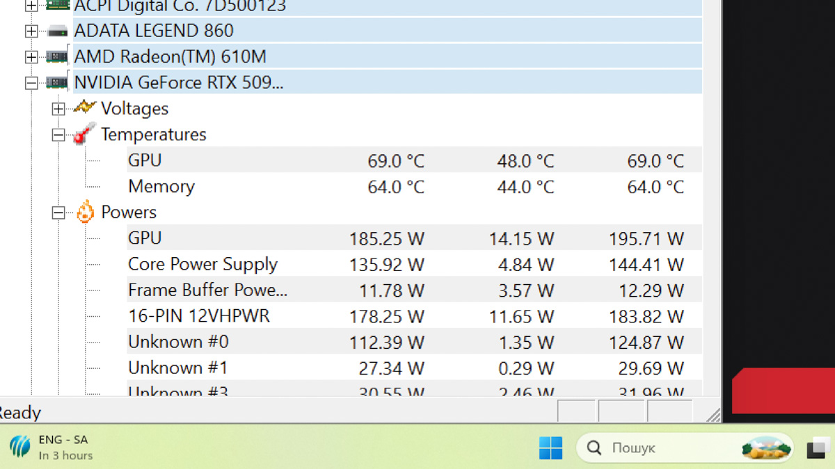Collapse the Temperatures section

click(x=58, y=135)
